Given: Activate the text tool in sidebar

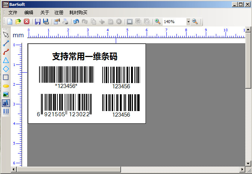Looking at the screenshot, I should click(6, 103).
